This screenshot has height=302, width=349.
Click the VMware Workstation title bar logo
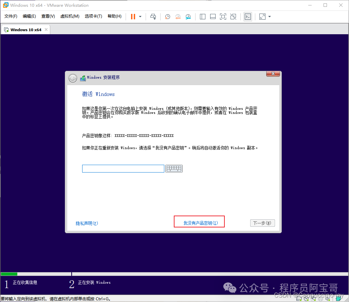click(5, 5)
